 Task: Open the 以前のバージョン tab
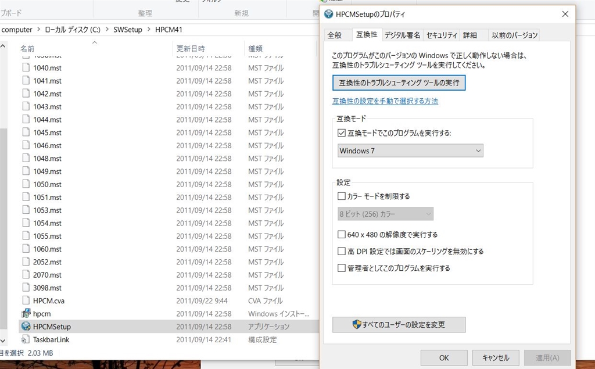(514, 35)
